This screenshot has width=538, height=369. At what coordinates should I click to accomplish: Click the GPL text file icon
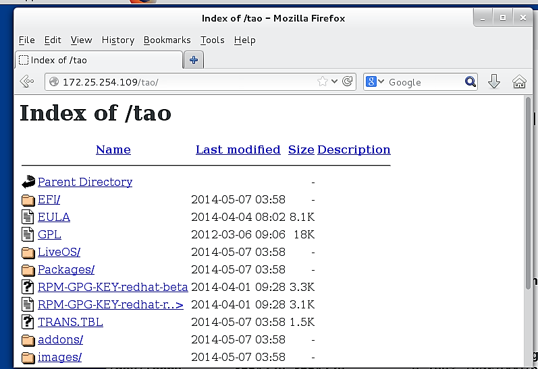tap(28, 234)
